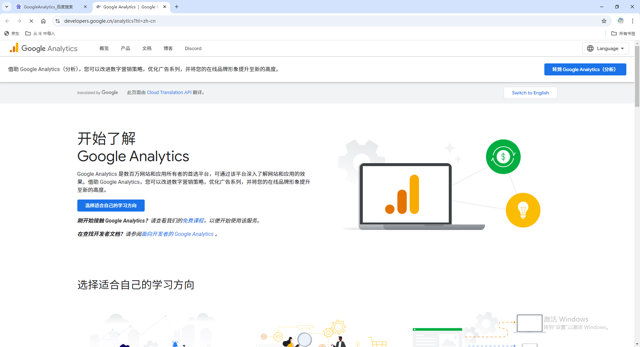The width and height of the screenshot is (640, 347).
Task: Open the 所有书签 folder
Action: pos(623,33)
